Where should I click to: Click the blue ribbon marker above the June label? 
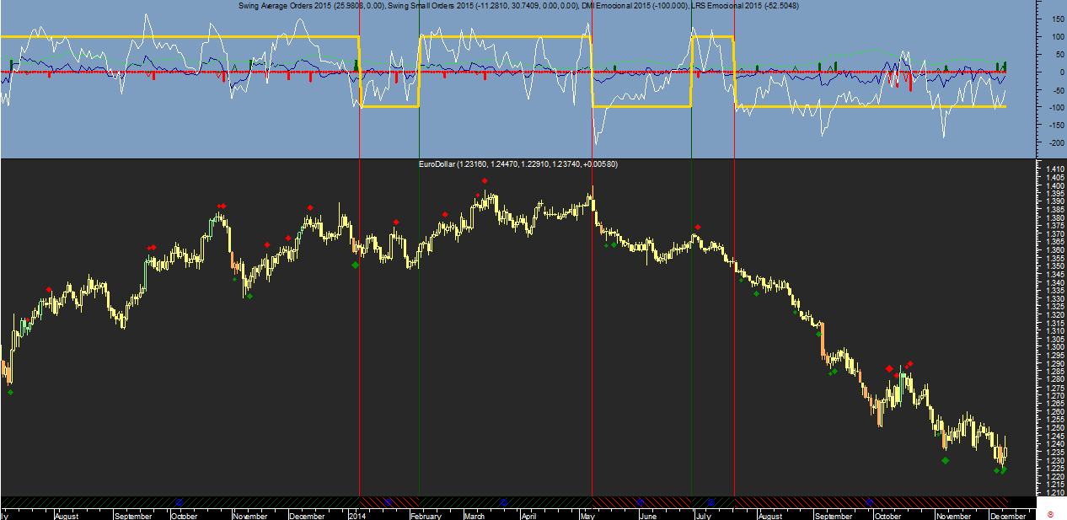point(639,501)
